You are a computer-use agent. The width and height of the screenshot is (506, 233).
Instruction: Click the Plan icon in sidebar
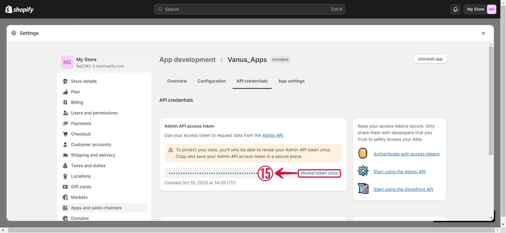65,92
